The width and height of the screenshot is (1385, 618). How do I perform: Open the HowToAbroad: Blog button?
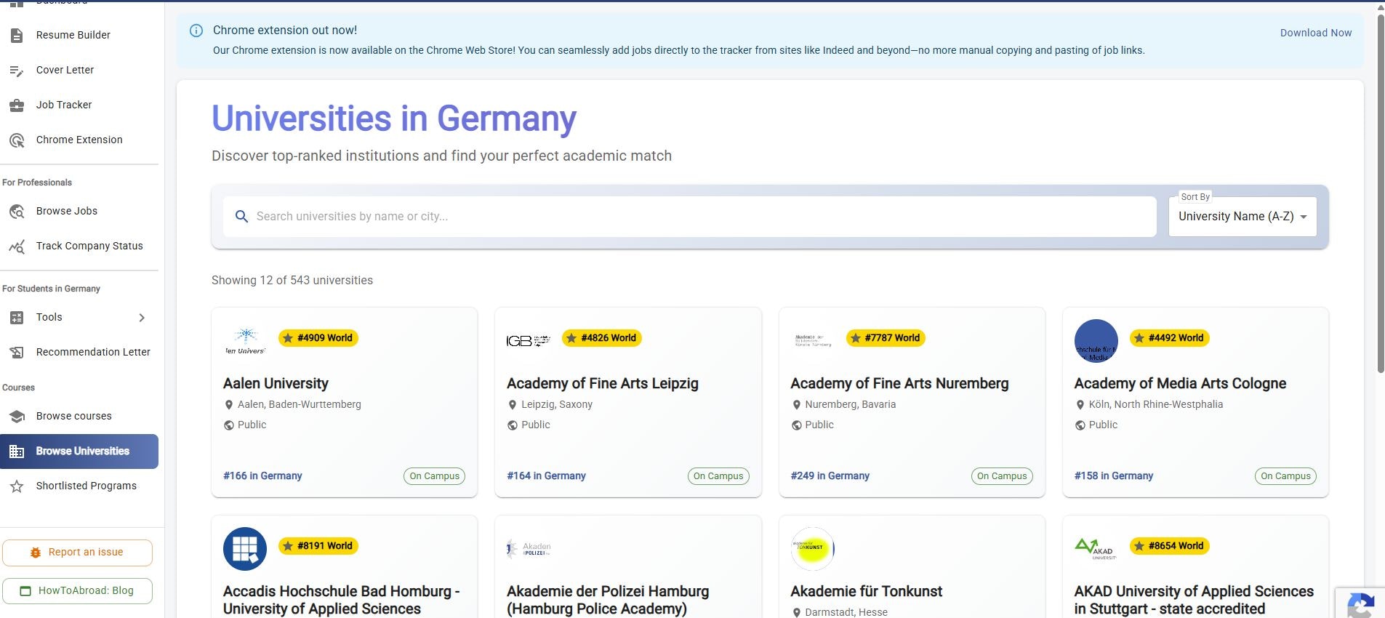[77, 591]
